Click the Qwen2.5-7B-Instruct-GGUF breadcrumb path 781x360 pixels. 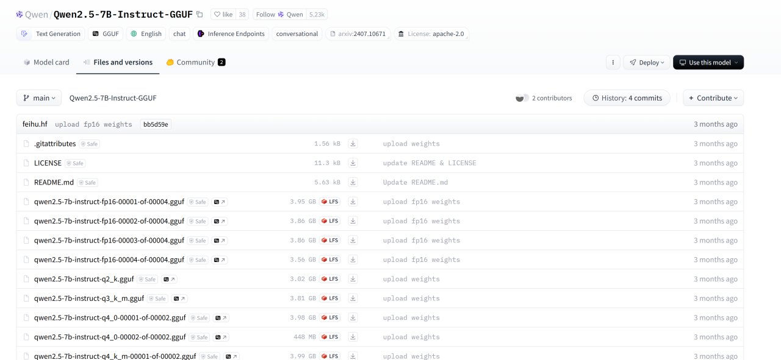coord(113,98)
